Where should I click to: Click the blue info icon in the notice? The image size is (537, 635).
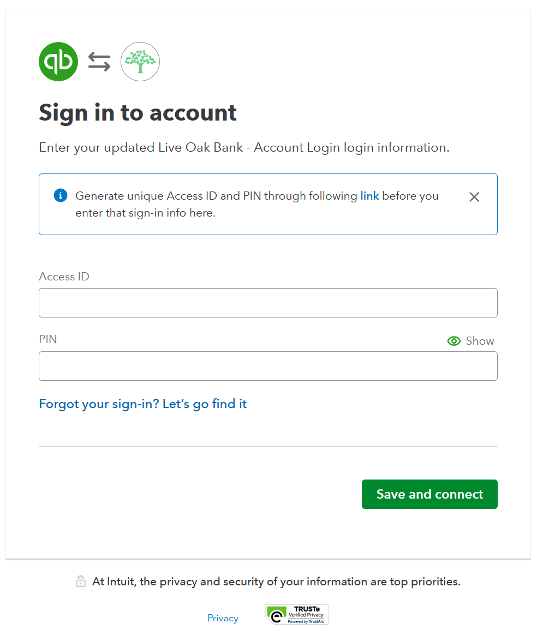[x=60, y=195]
